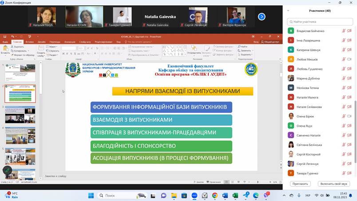Switch to the Рецензирование tab

[x=103, y=42]
